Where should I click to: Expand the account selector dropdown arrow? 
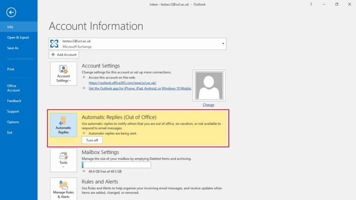223,44
